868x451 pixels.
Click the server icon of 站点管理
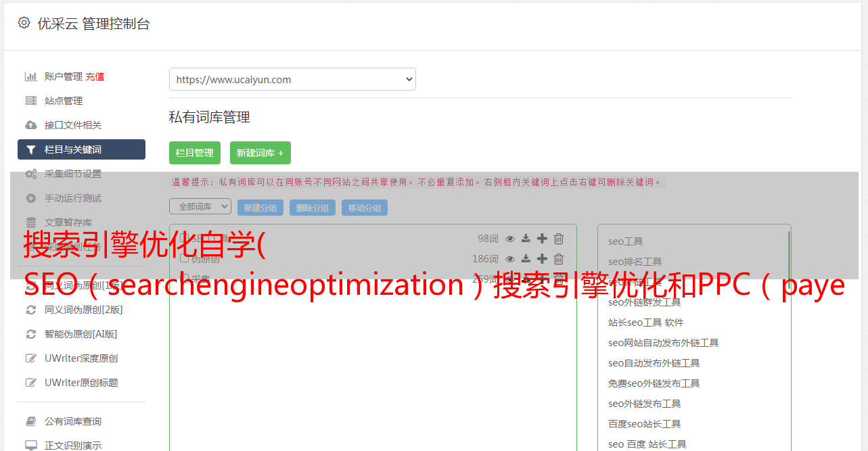tap(31, 101)
